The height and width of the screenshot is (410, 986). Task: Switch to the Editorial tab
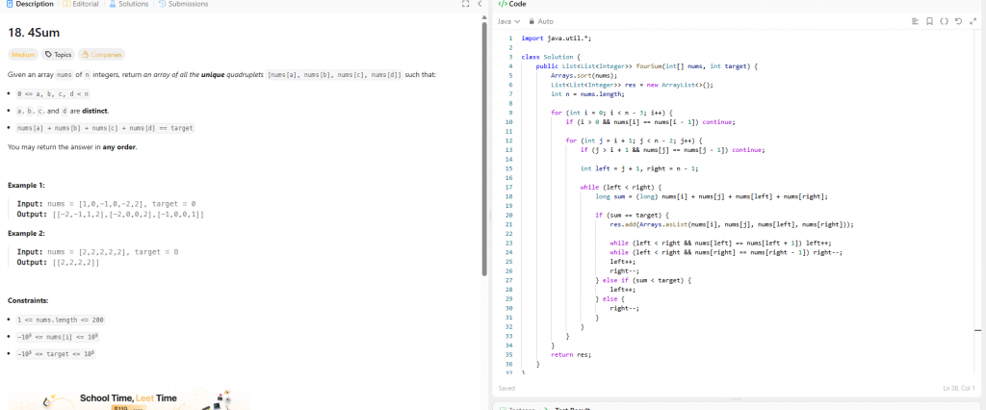81,4
